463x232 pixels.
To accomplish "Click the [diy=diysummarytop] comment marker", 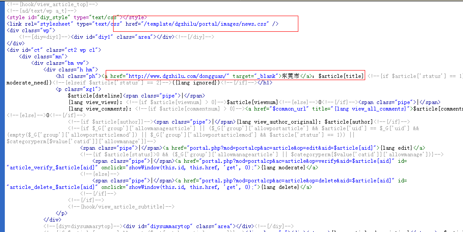I will pos(83,226).
